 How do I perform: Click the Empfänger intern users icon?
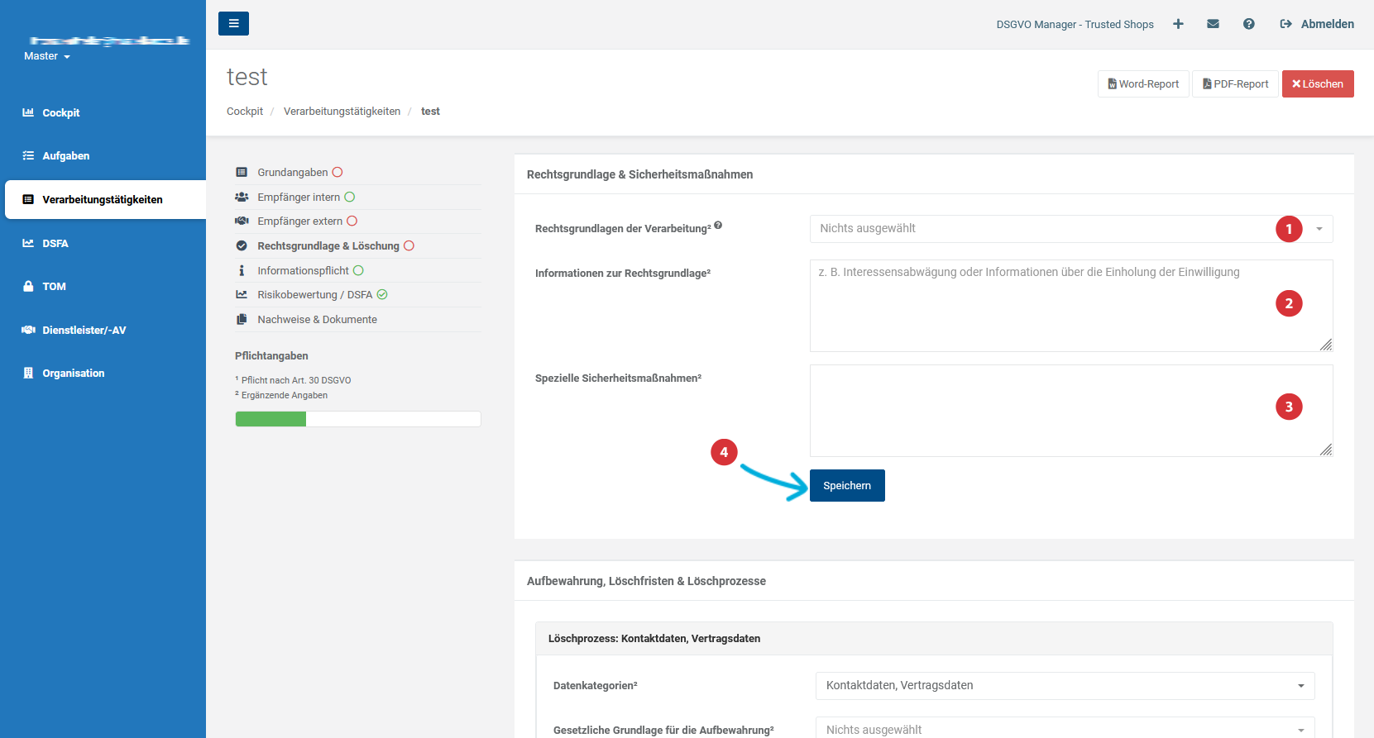point(242,197)
